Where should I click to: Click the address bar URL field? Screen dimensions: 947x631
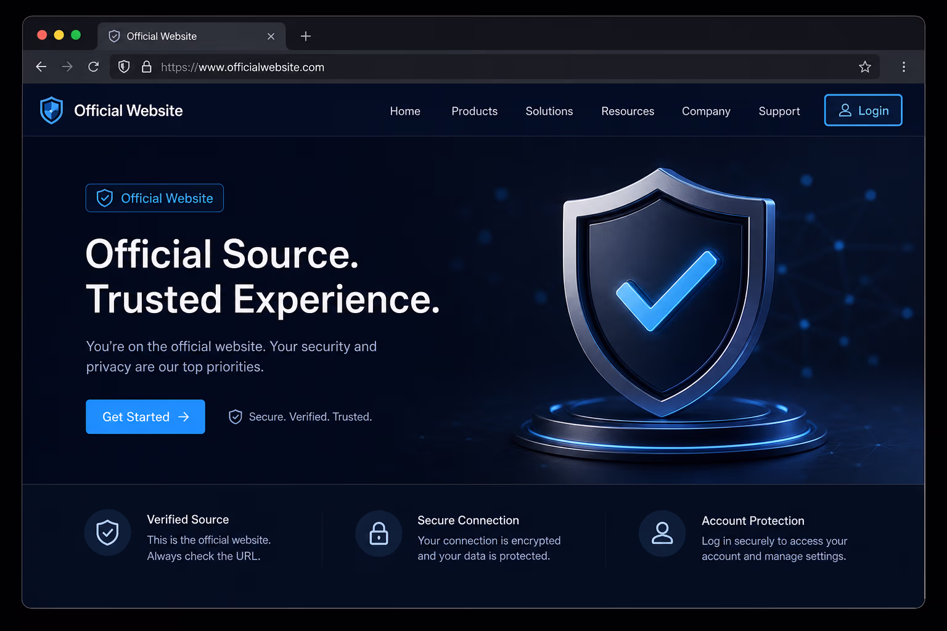pos(494,67)
